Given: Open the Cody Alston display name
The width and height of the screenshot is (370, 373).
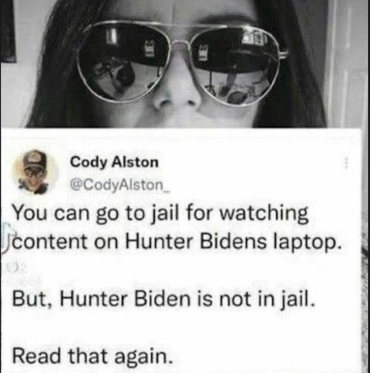Looking at the screenshot, I should (x=114, y=162).
